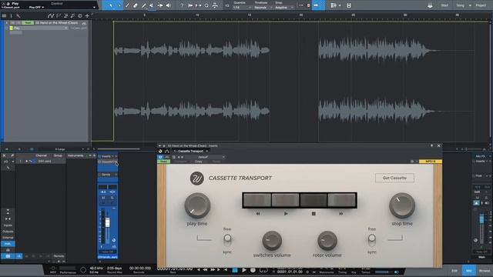Viewport: 493px width, 277px height.
Task: Open the Quantize value dropdown
Action: point(242,7)
